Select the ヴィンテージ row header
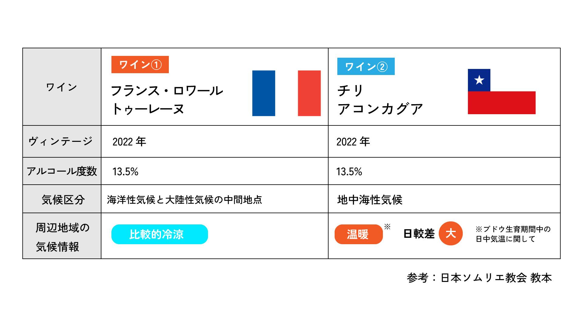The height and width of the screenshot is (328, 583). point(62,142)
